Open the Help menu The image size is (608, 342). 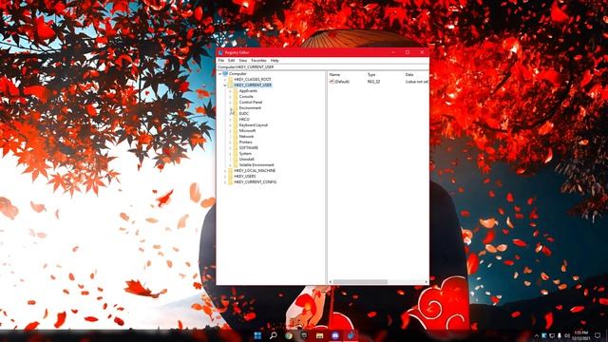click(275, 61)
